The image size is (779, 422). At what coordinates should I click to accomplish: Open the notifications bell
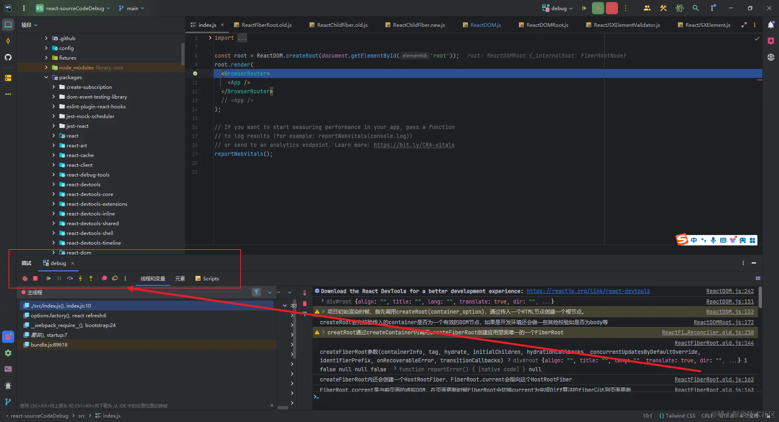(771, 25)
